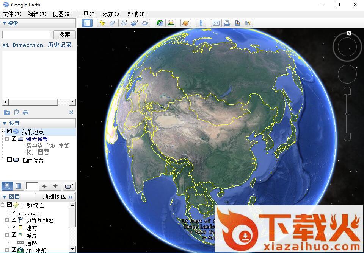364x253 pixels.
Task: Uncheck the 照片 layer checkbox
Action: tap(14, 234)
